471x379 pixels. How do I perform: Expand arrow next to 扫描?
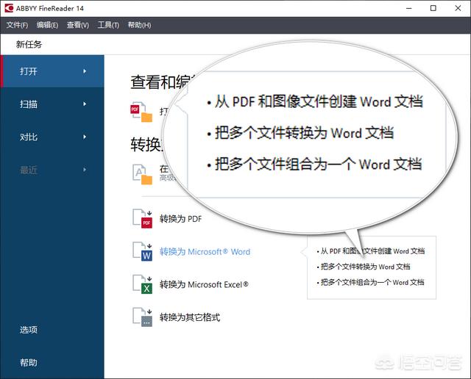[85, 104]
